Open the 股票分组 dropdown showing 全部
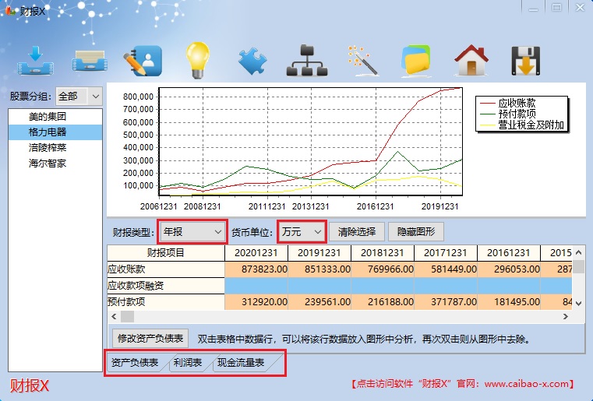The image size is (593, 401). click(x=79, y=97)
